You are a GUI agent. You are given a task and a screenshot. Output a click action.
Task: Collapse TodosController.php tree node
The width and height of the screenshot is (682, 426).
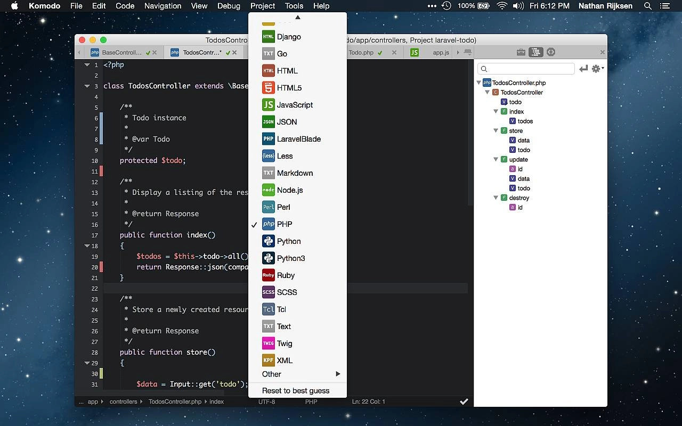point(479,83)
